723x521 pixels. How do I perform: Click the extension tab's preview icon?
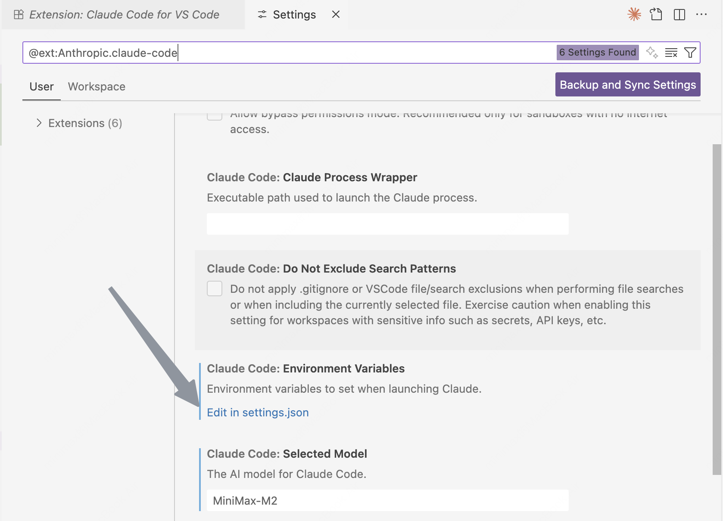(x=19, y=15)
